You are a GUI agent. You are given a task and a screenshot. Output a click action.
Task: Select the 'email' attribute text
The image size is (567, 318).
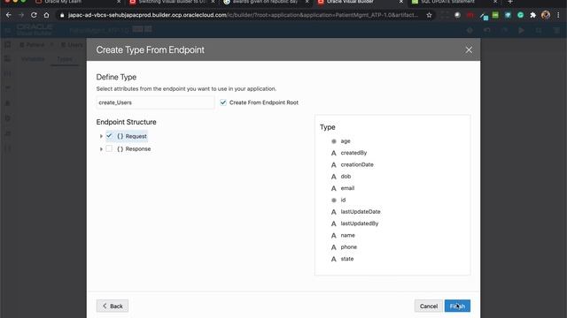click(x=347, y=188)
